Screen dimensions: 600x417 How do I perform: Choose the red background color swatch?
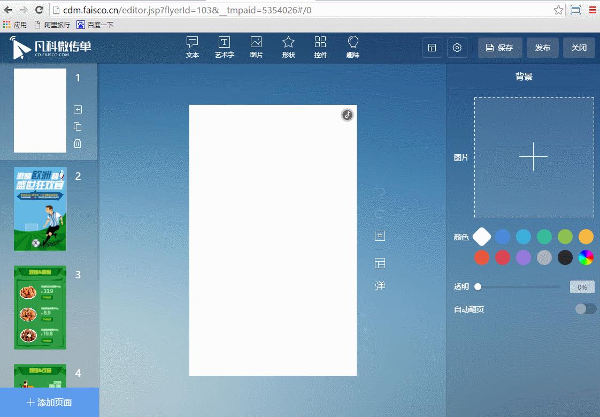coord(482,257)
